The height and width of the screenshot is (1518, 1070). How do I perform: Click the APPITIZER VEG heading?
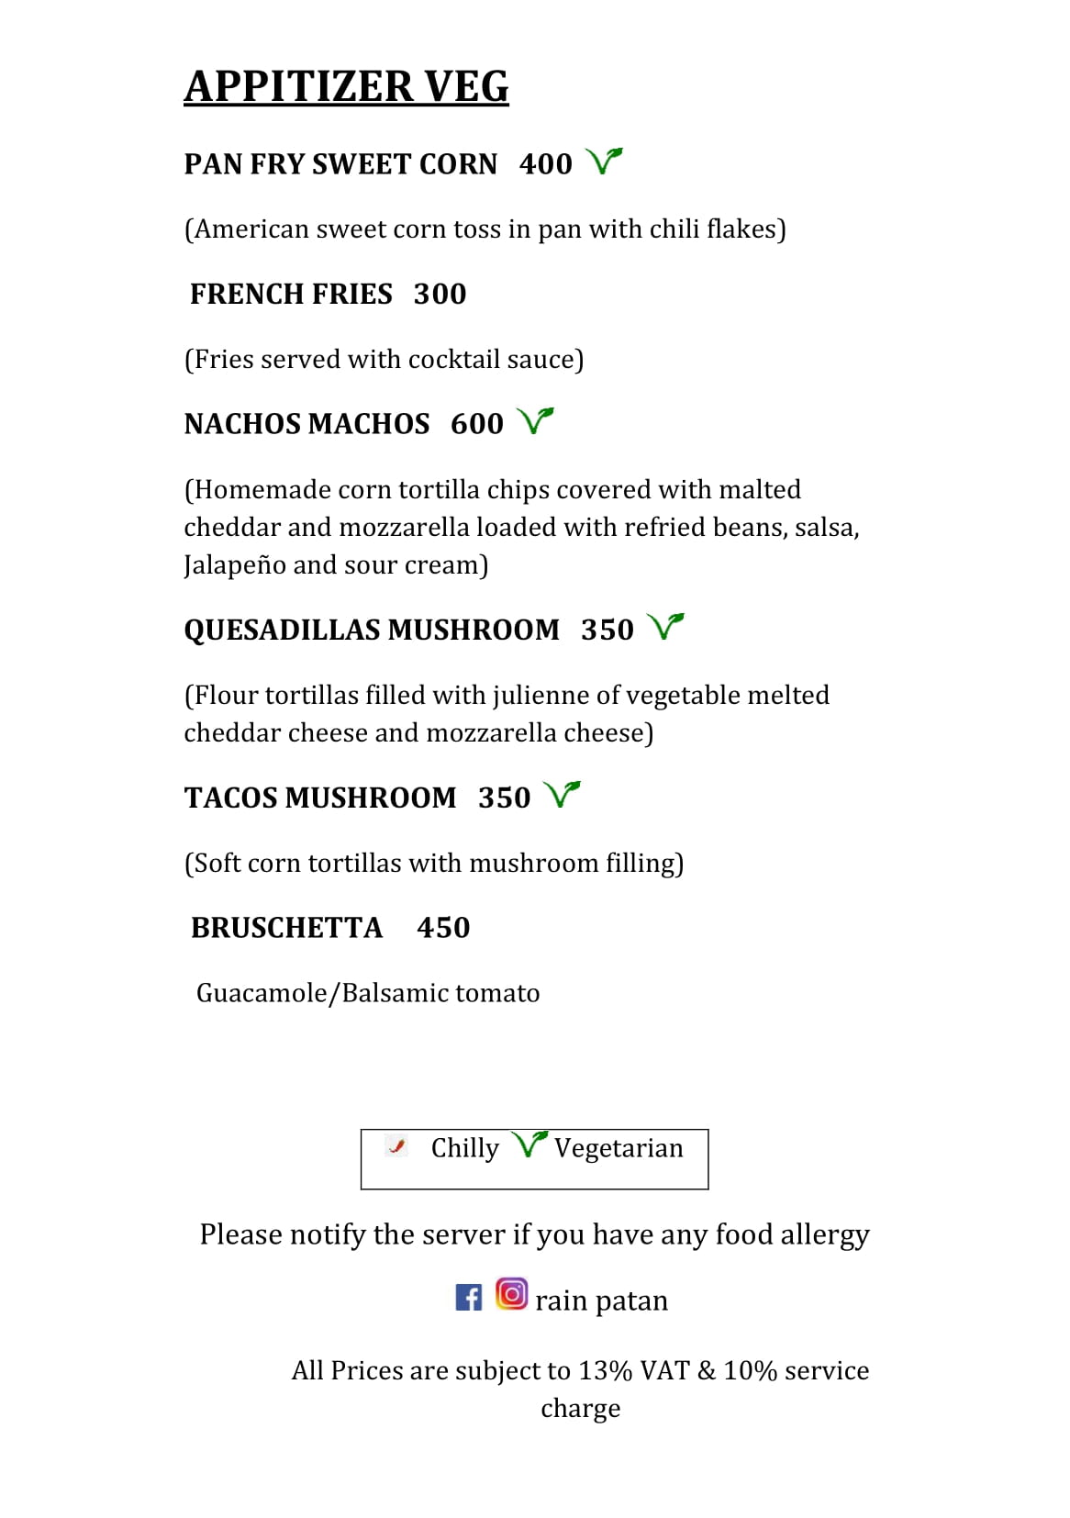346,87
